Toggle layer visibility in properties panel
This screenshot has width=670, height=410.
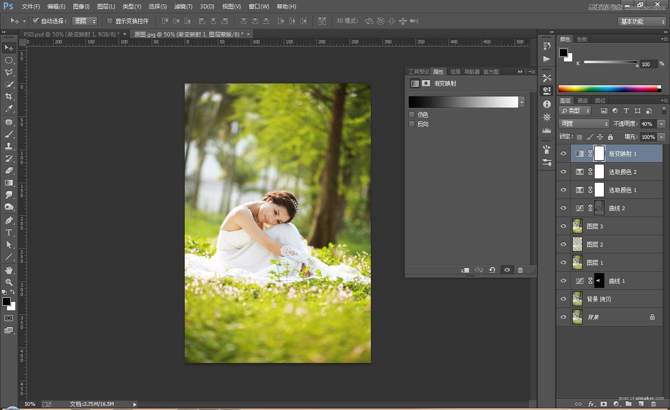click(x=507, y=270)
